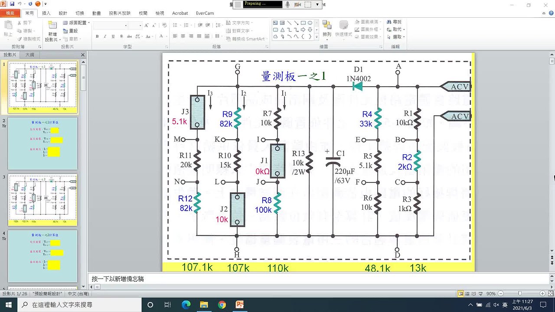Click the 90% zoom level button

[490, 293]
